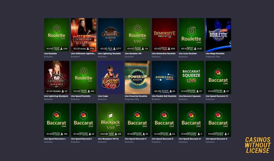Click the 'Live Auto Roulette' title
This screenshot has height=161, width=274.
point(188,53)
